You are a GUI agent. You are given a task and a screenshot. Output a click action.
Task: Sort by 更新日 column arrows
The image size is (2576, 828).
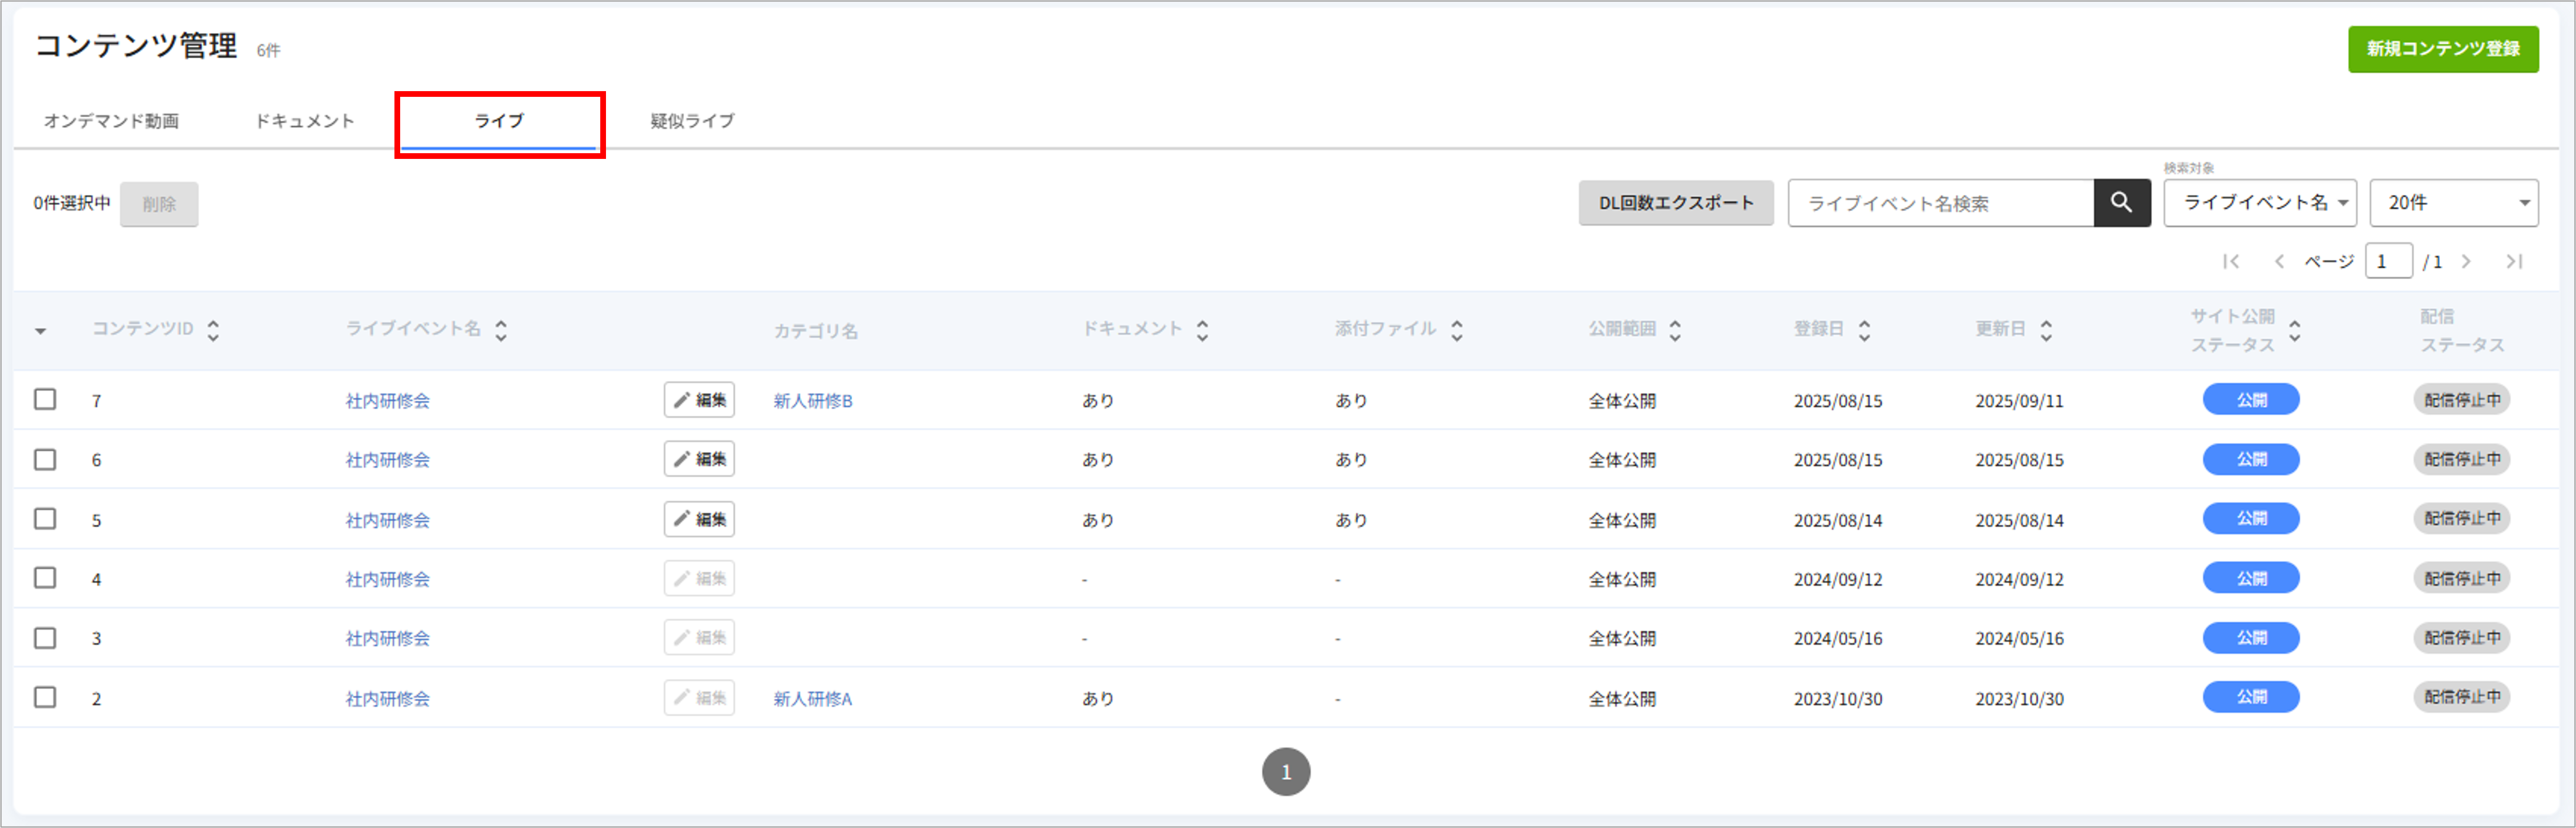point(2046,331)
